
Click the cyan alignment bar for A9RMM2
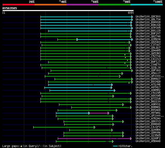click(82, 90)
